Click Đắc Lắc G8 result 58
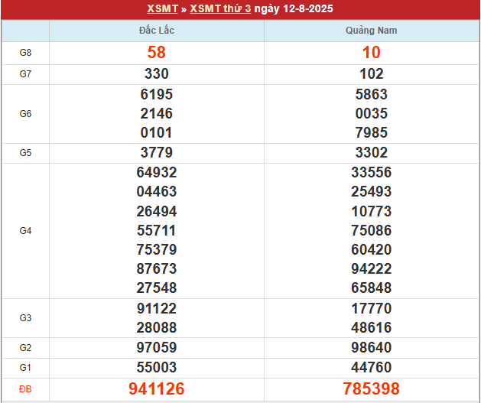Image resolution: width=481 pixels, height=403 pixels. click(x=157, y=53)
